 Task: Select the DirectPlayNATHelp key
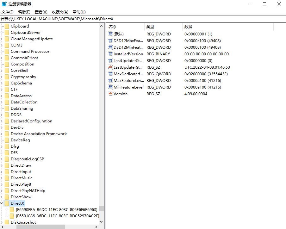pos(28,190)
